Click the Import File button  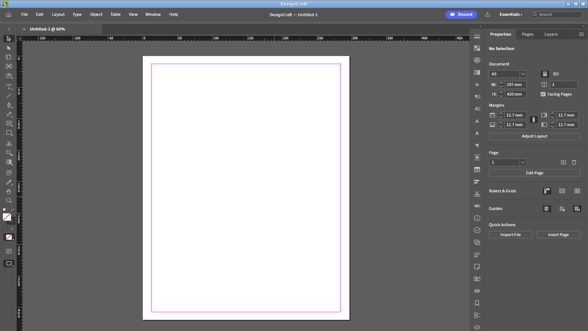pyautogui.click(x=510, y=234)
